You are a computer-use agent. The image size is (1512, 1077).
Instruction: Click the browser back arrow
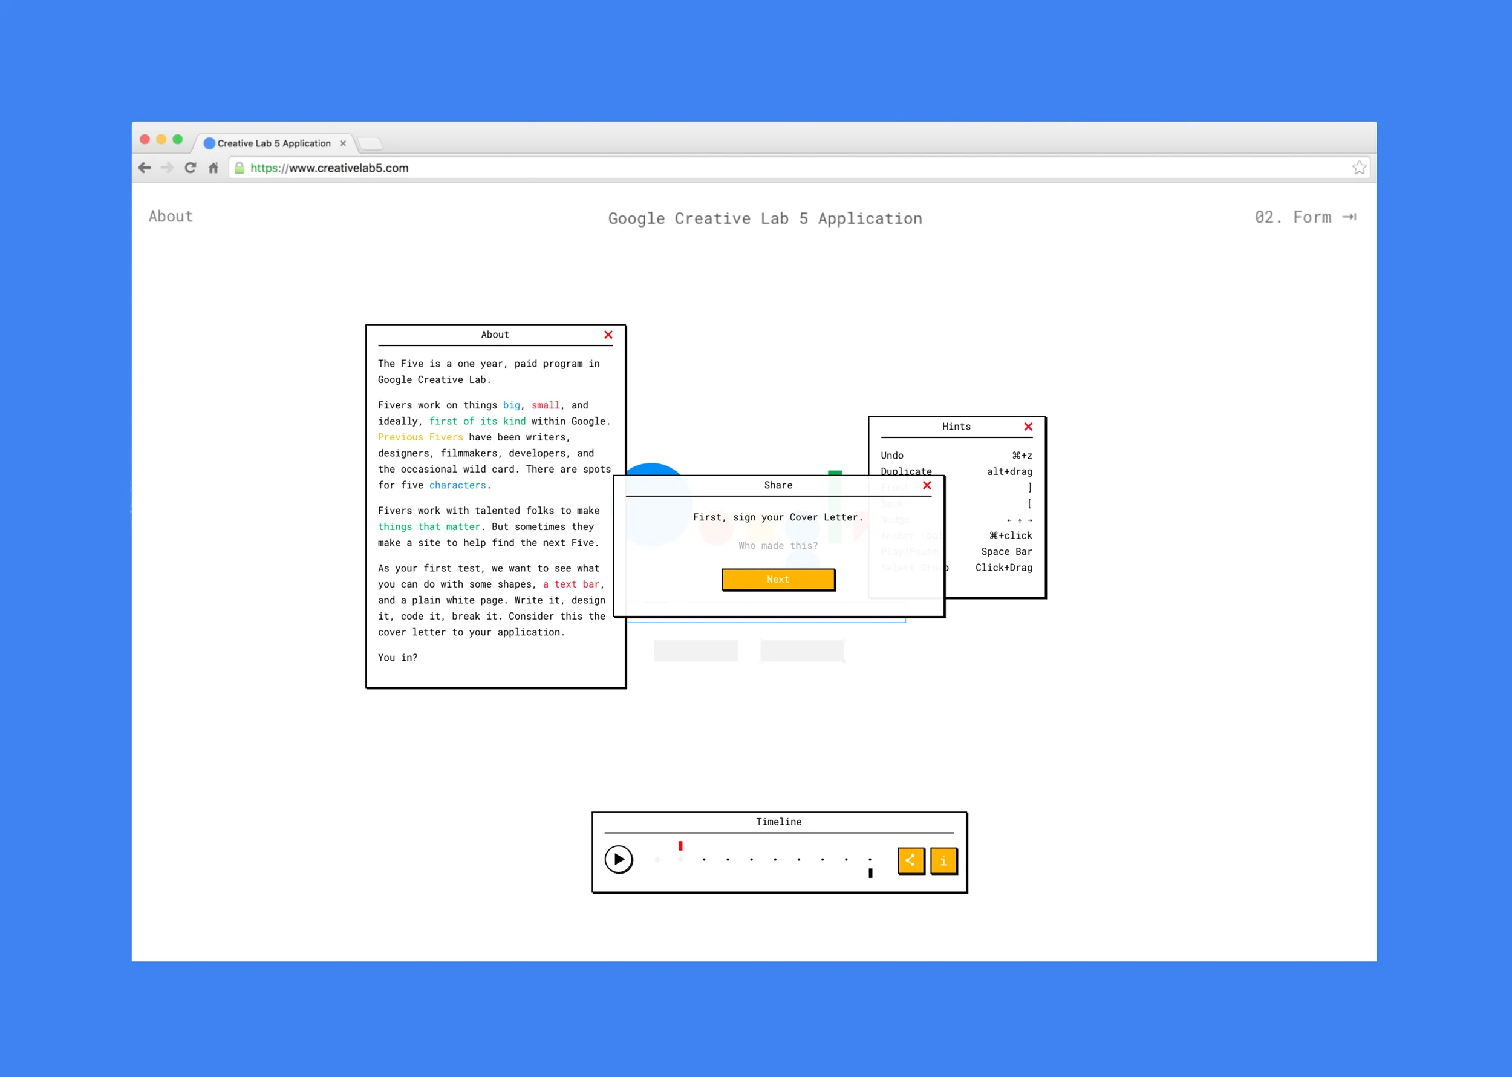point(145,168)
